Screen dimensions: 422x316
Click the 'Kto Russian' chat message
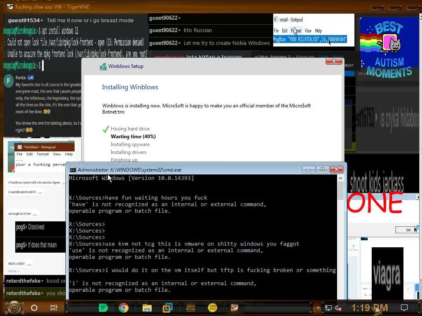198,30
